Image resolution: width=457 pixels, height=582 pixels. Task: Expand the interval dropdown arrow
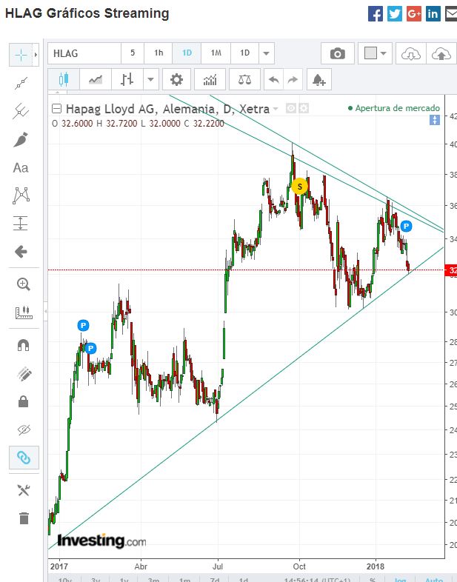(266, 53)
